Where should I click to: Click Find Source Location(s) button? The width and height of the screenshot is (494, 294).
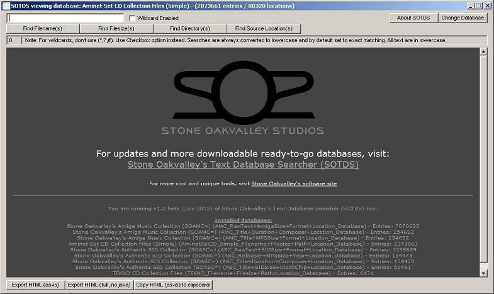pyautogui.click(x=264, y=29)
